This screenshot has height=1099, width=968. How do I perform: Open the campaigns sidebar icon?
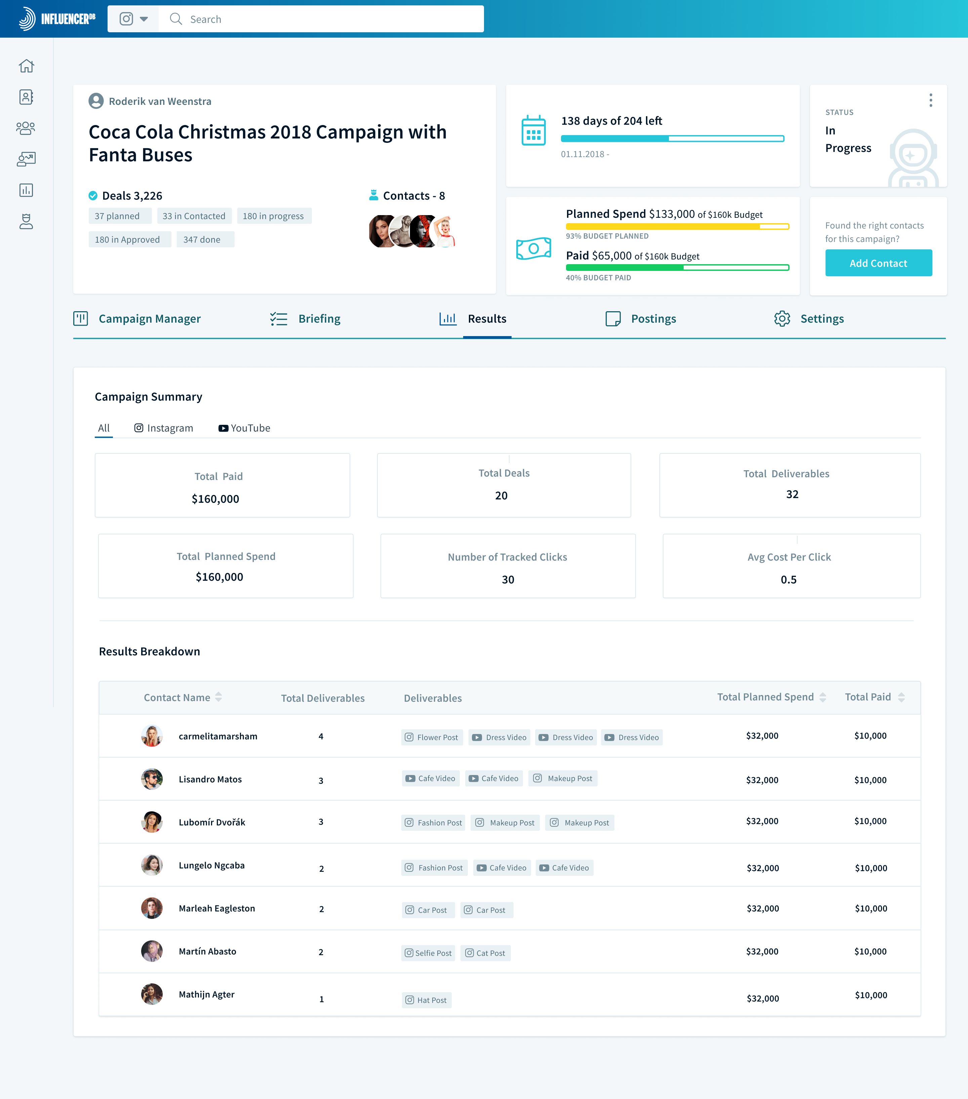[26, 159]
